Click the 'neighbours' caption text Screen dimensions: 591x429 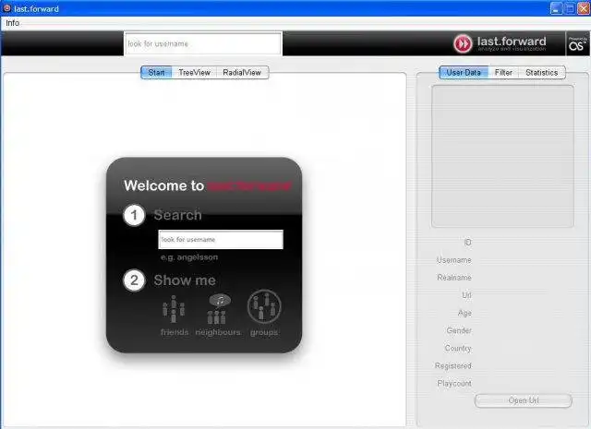tap(218, 332)
